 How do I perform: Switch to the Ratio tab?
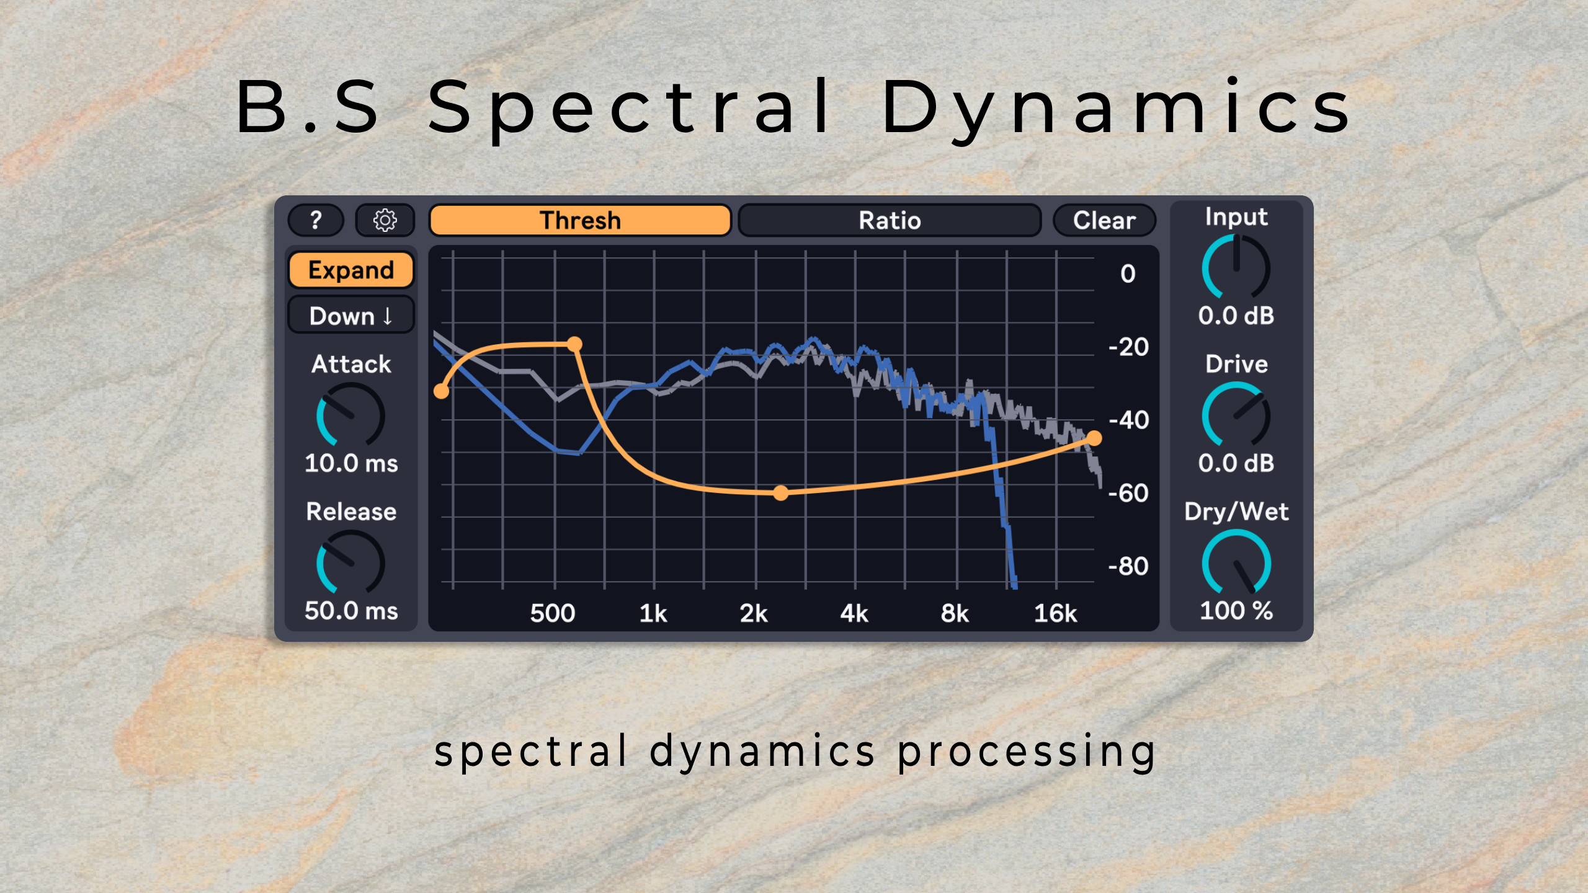pos(890,220)
